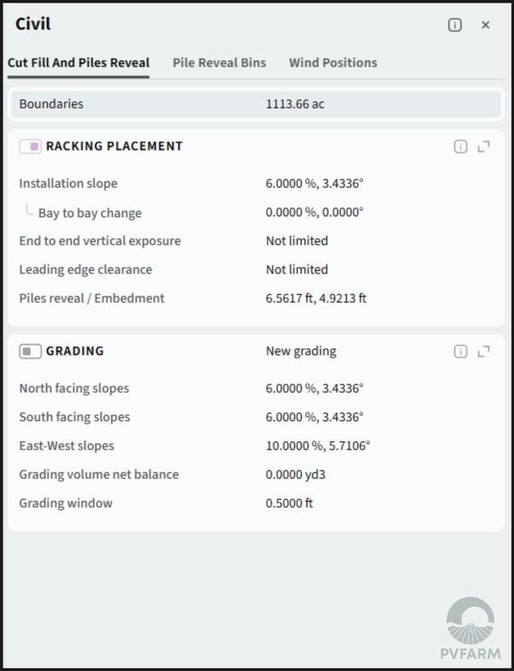This screenshot has width=514, height=671.
Task: Edit the Installation slope value
Action: 314,183
